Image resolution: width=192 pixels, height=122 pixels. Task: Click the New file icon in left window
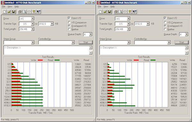click(x=4, y=12)
